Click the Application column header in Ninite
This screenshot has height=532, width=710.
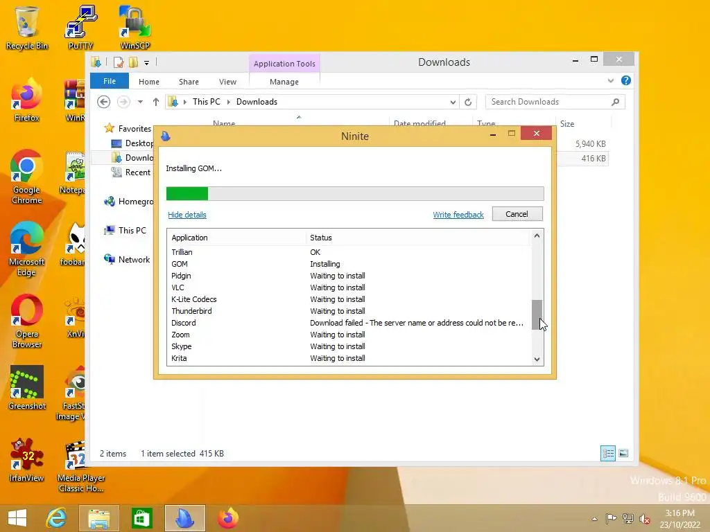(236, 238)
